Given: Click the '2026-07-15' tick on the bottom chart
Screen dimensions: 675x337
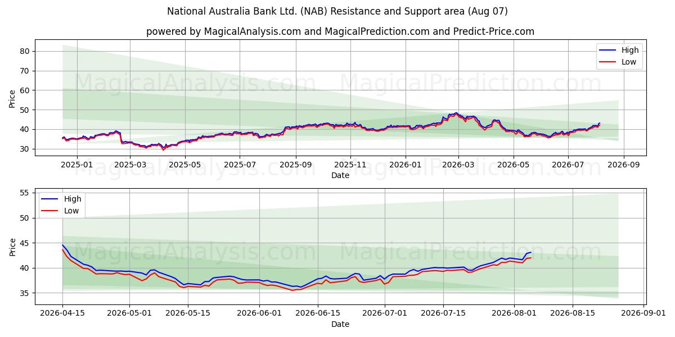Looking at the screenshot, I should (x=443, y=314).
